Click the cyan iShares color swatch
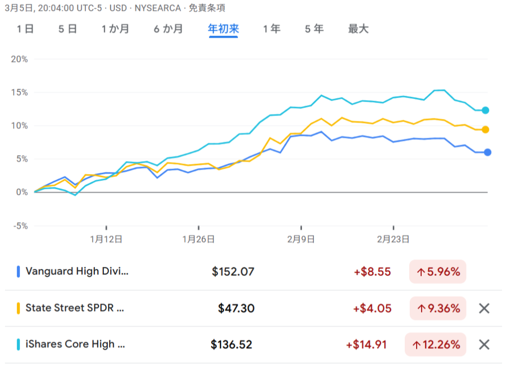The height and width of the screenshot is (368, 511). tap(18, 345)
